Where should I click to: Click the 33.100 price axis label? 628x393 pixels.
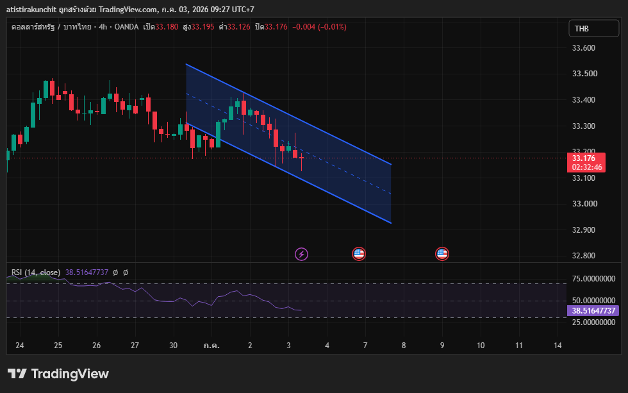click(x=584, y=178)
